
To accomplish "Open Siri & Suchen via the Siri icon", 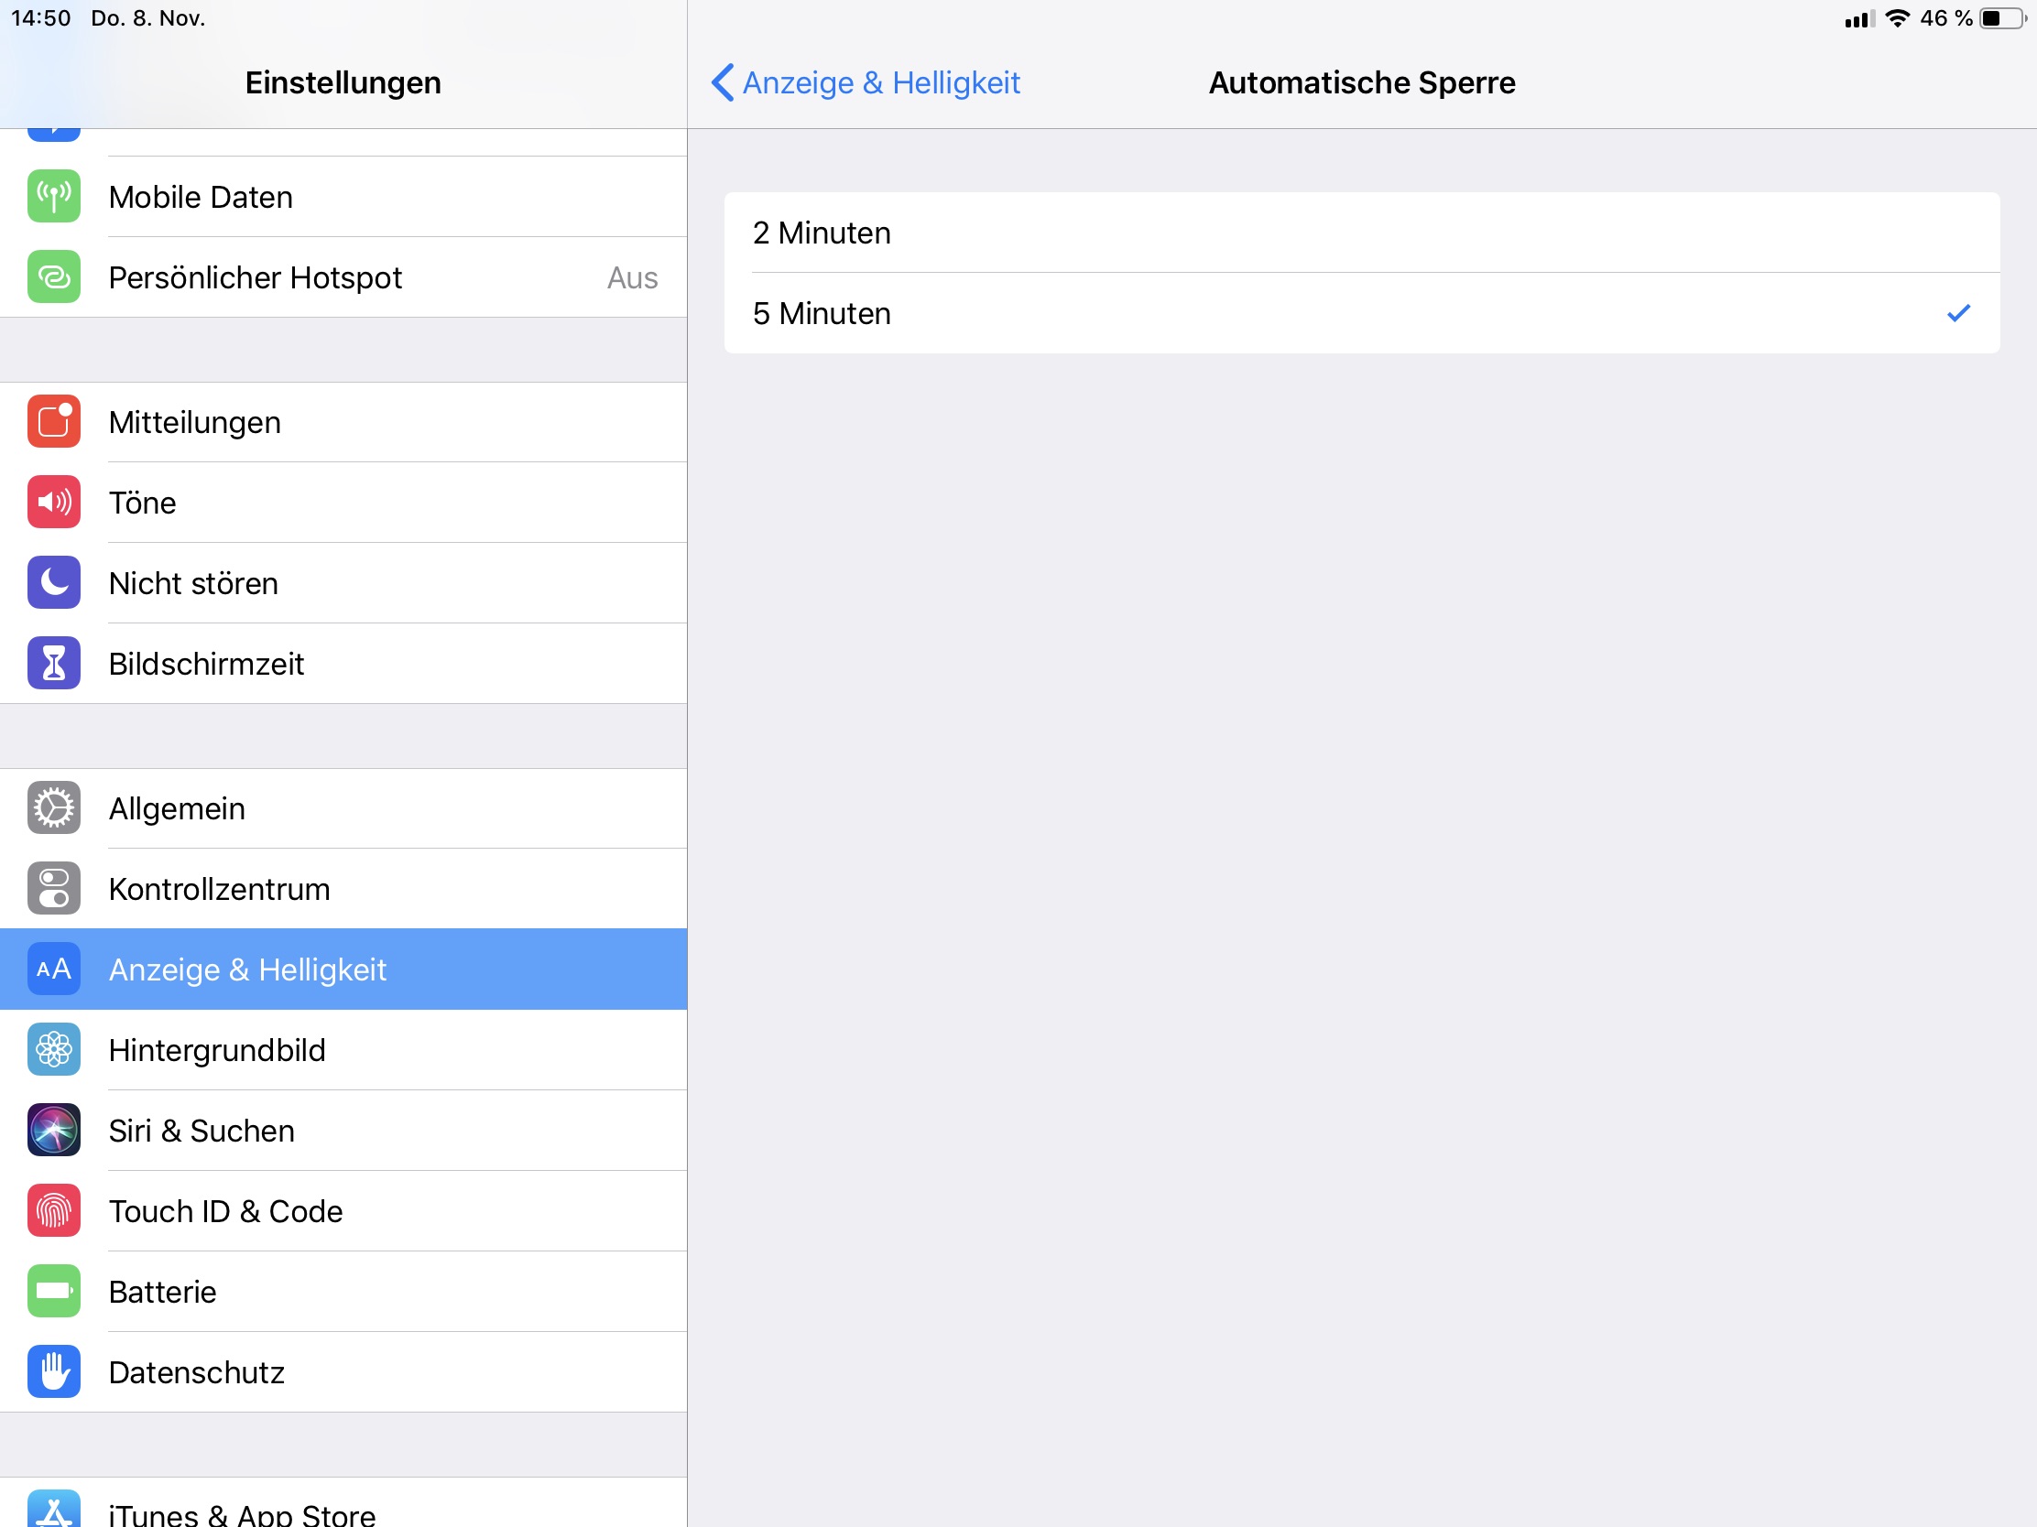I will [53, 1131].
